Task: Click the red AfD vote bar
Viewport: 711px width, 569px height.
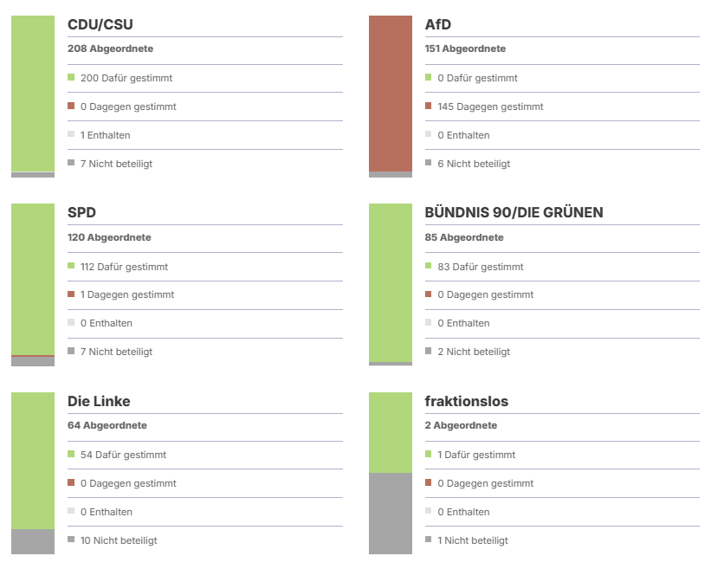Action: tap(391, 94)
